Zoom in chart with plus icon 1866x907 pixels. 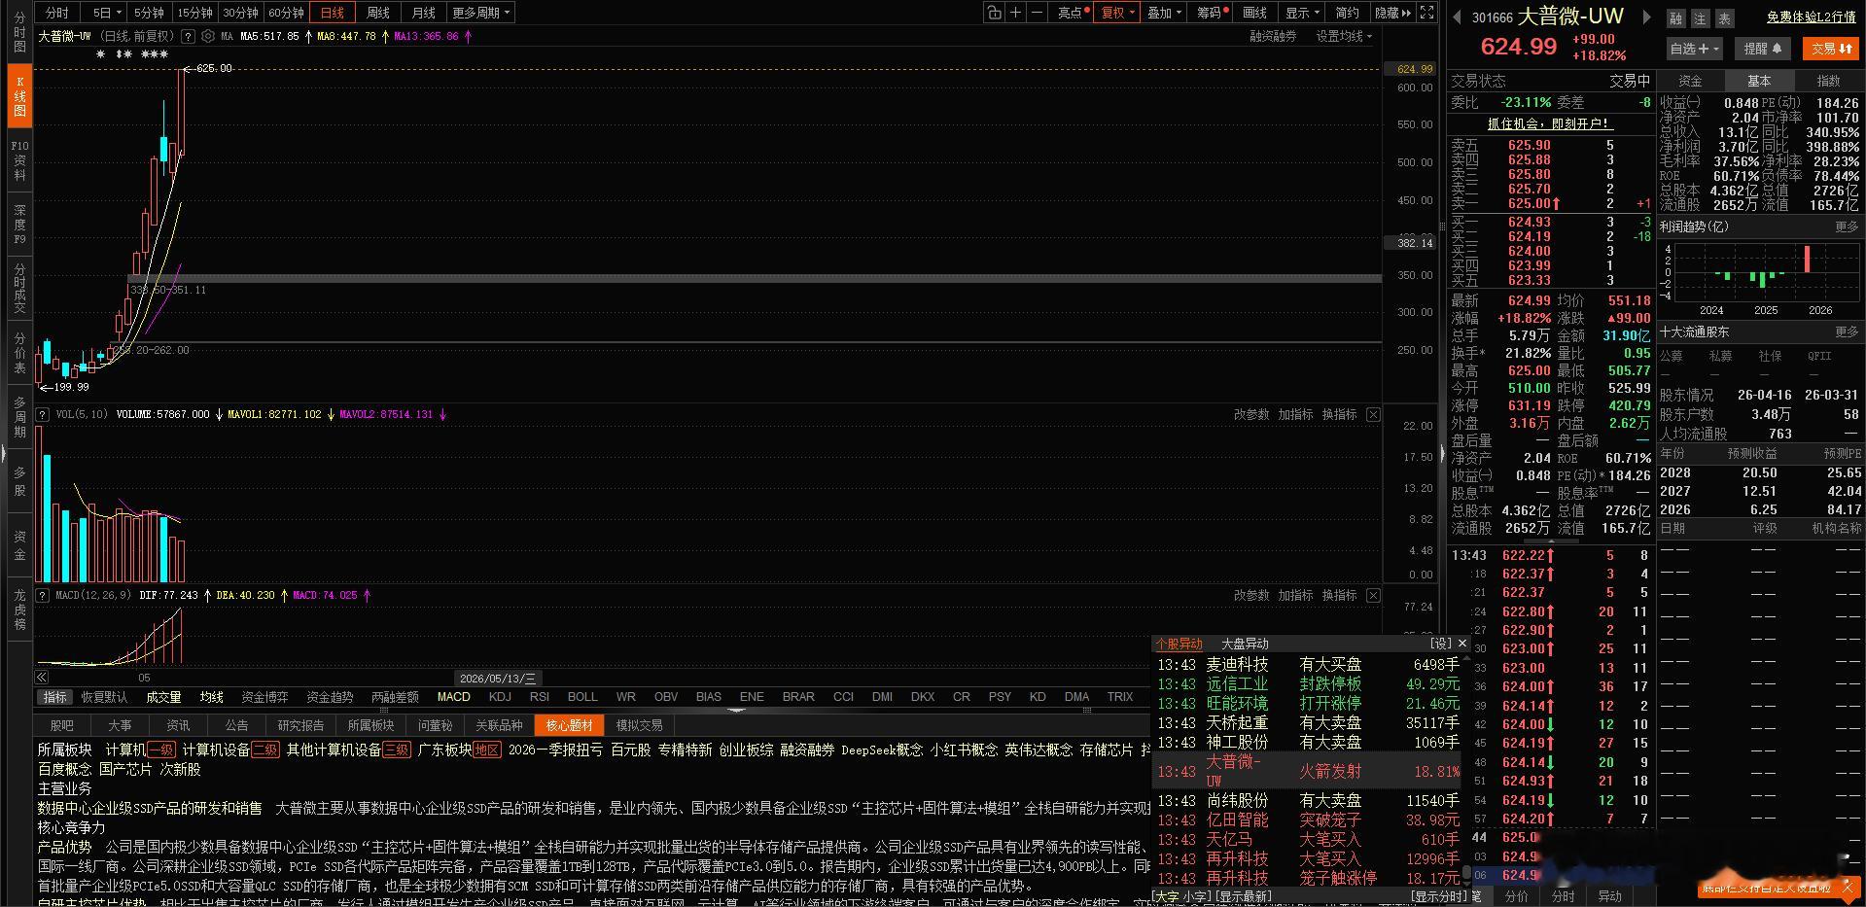tap(1015, 13)
